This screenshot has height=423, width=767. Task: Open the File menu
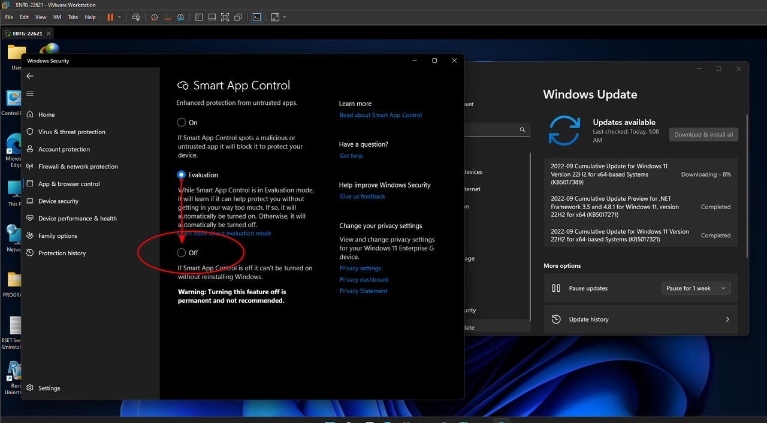[x=9, y=17]
